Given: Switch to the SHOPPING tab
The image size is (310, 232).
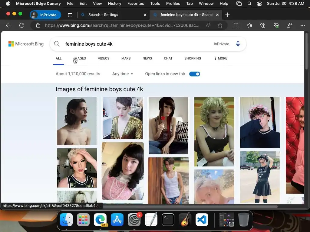Looking at the screenshot, I should (x=193, y=58).
